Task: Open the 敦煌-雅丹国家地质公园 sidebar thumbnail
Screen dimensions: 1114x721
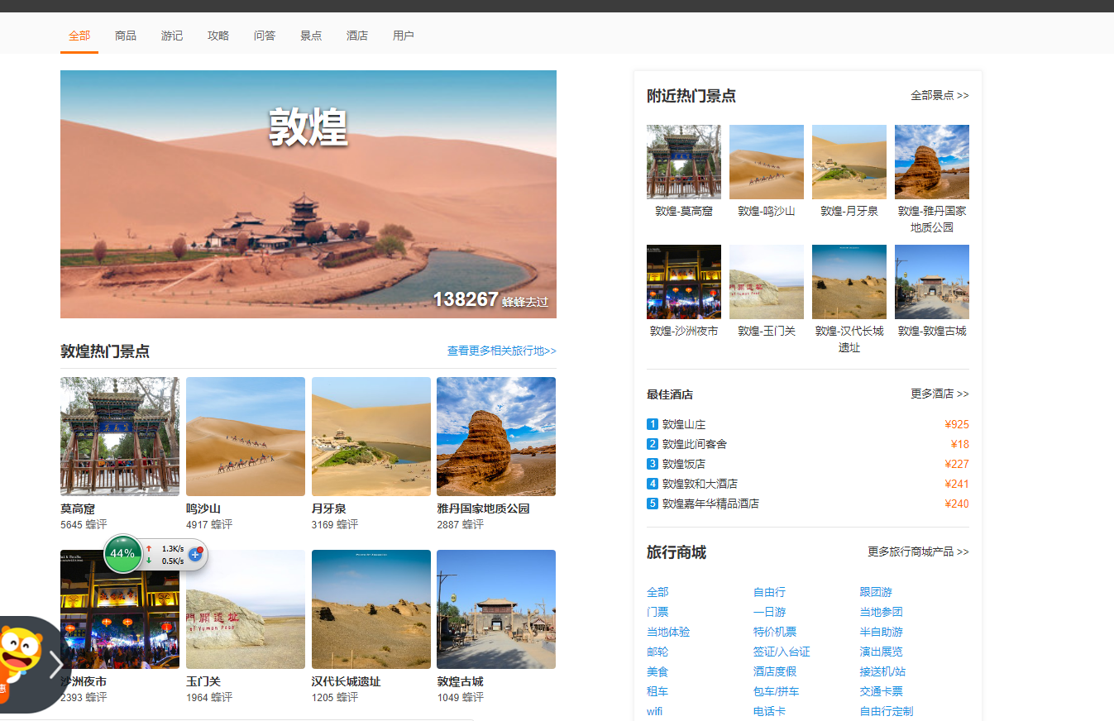Action: click(x=932, y=162)
